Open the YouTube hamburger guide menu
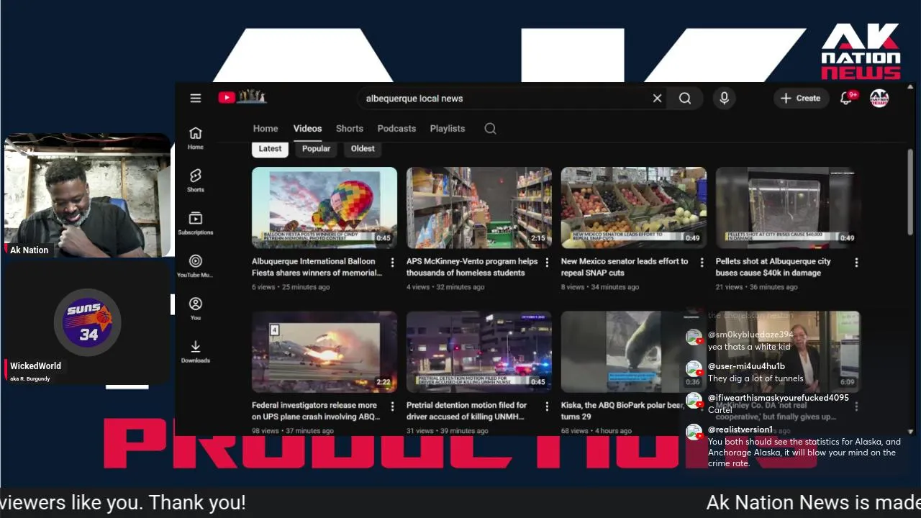 [196, 99]
